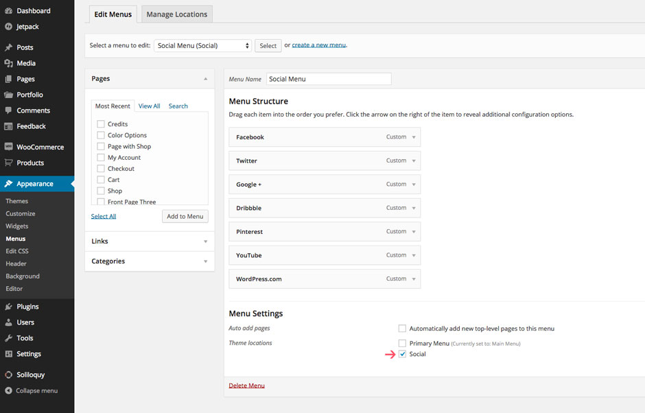Check the Credits page checkbox
This screenshot has width=645, height=413.
pos(101,123)
